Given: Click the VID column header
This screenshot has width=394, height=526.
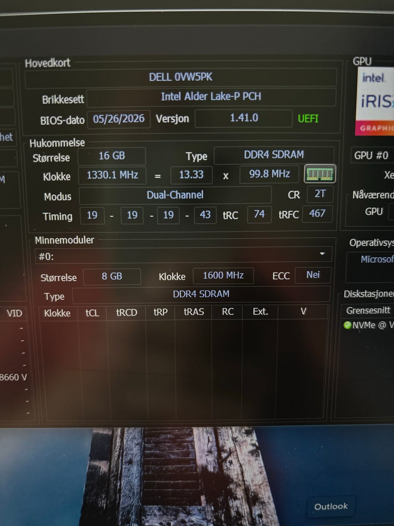Looking at the screenshot, I should click(x=14, y=314).
